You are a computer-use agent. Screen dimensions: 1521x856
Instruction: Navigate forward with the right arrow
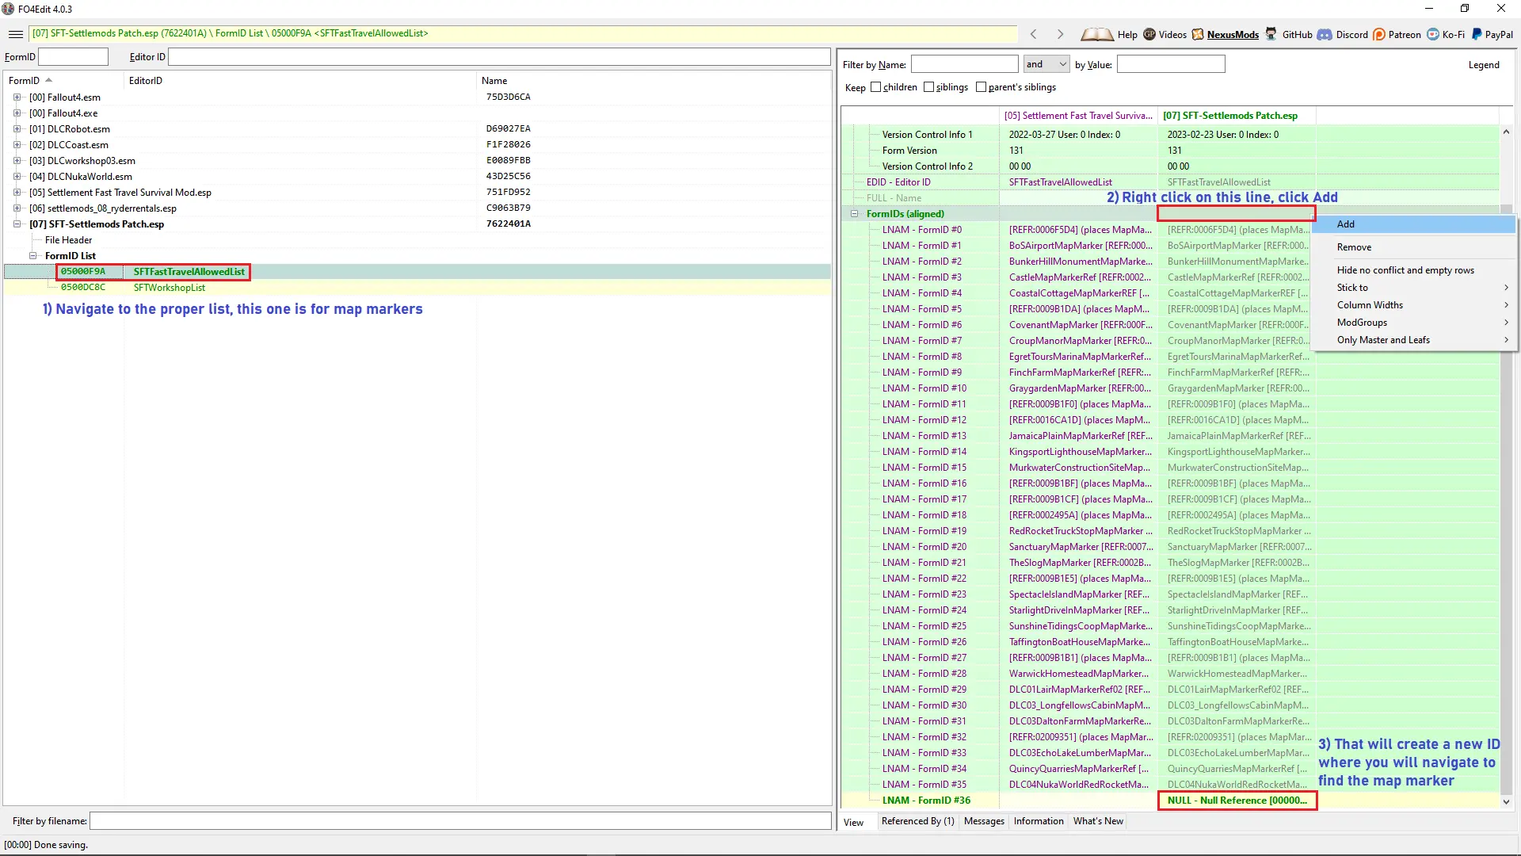1060,34
